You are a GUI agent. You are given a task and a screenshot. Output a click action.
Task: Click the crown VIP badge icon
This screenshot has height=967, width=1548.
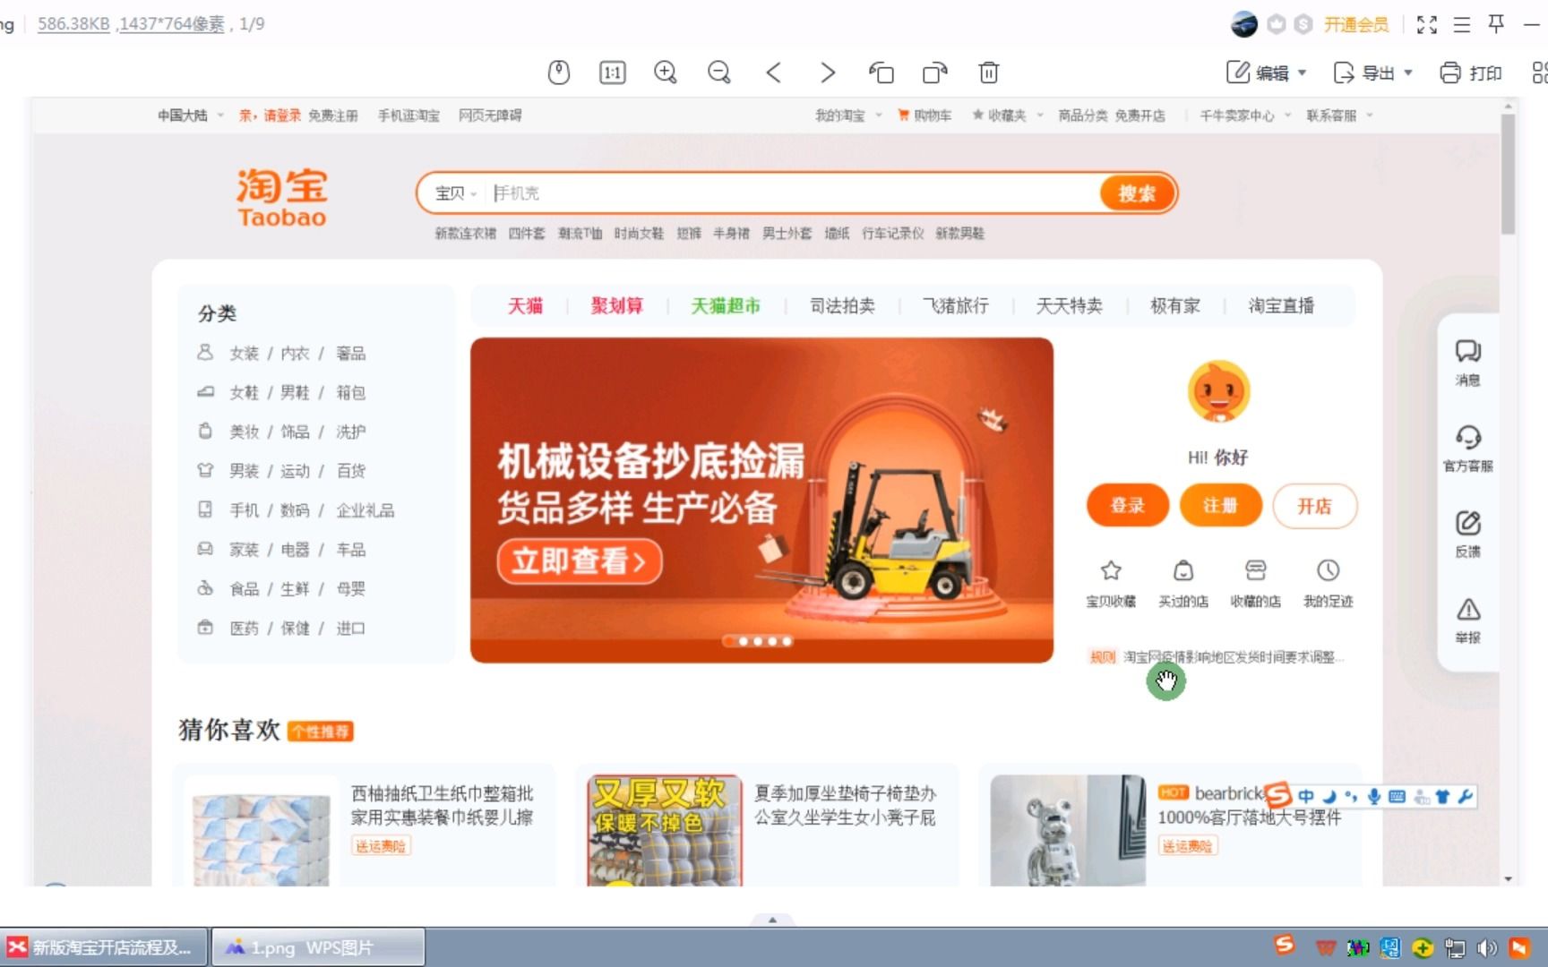point(1277,24)
